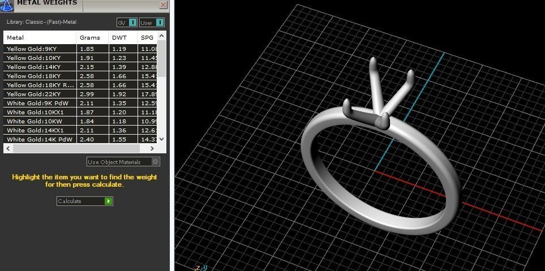
Task: Click the 1.36 DWT cell for 14KX1
Action: pyautogui.click(x=123, y=130)
